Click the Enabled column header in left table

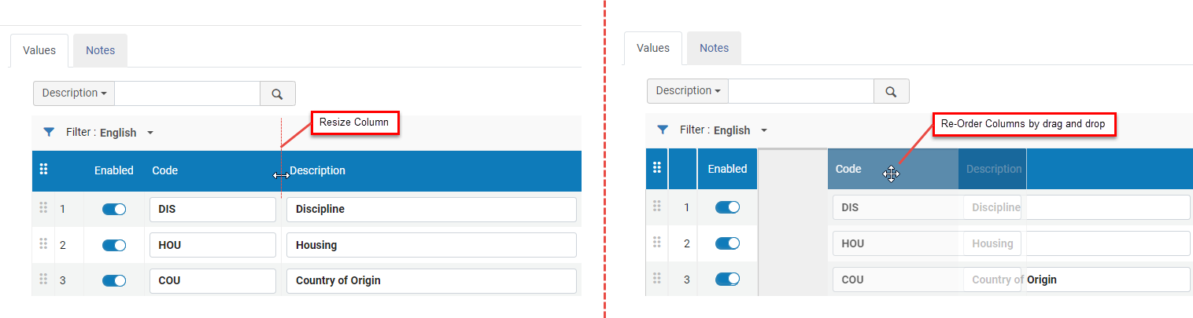pos(114,170)
